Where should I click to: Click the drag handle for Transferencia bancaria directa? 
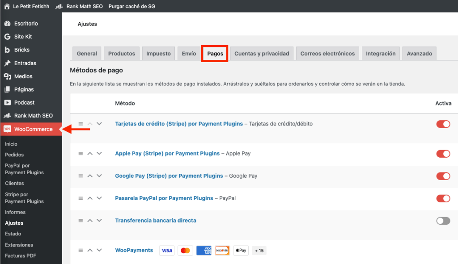(81, 220)
